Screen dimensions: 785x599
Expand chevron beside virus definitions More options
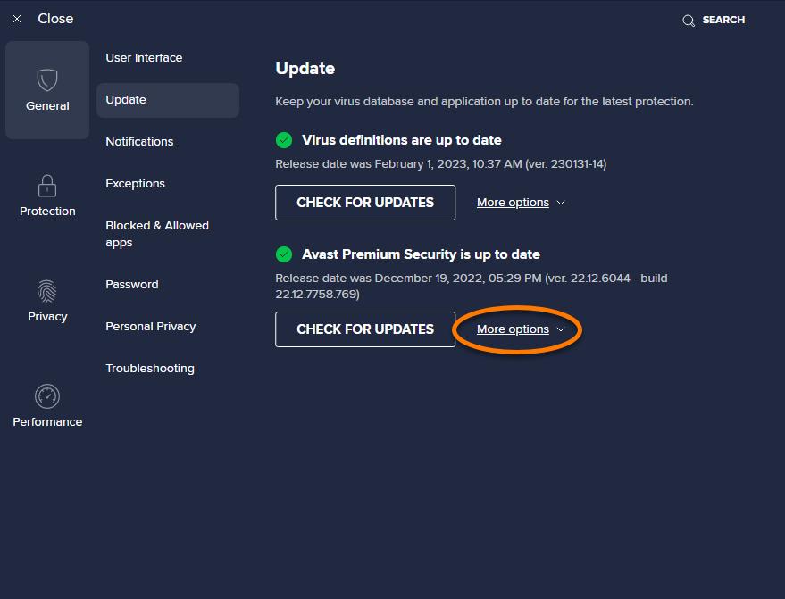[561, 203]
